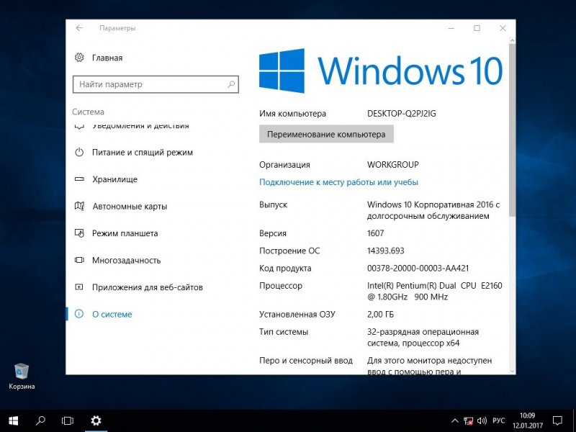Click the tablet icon beside Режим планшета

[79, 233]
